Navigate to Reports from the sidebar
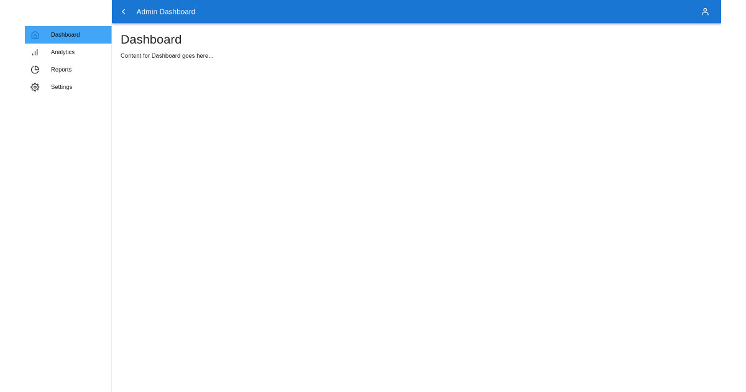The width and height of the screenshot is (746, 392). point(61,70)
